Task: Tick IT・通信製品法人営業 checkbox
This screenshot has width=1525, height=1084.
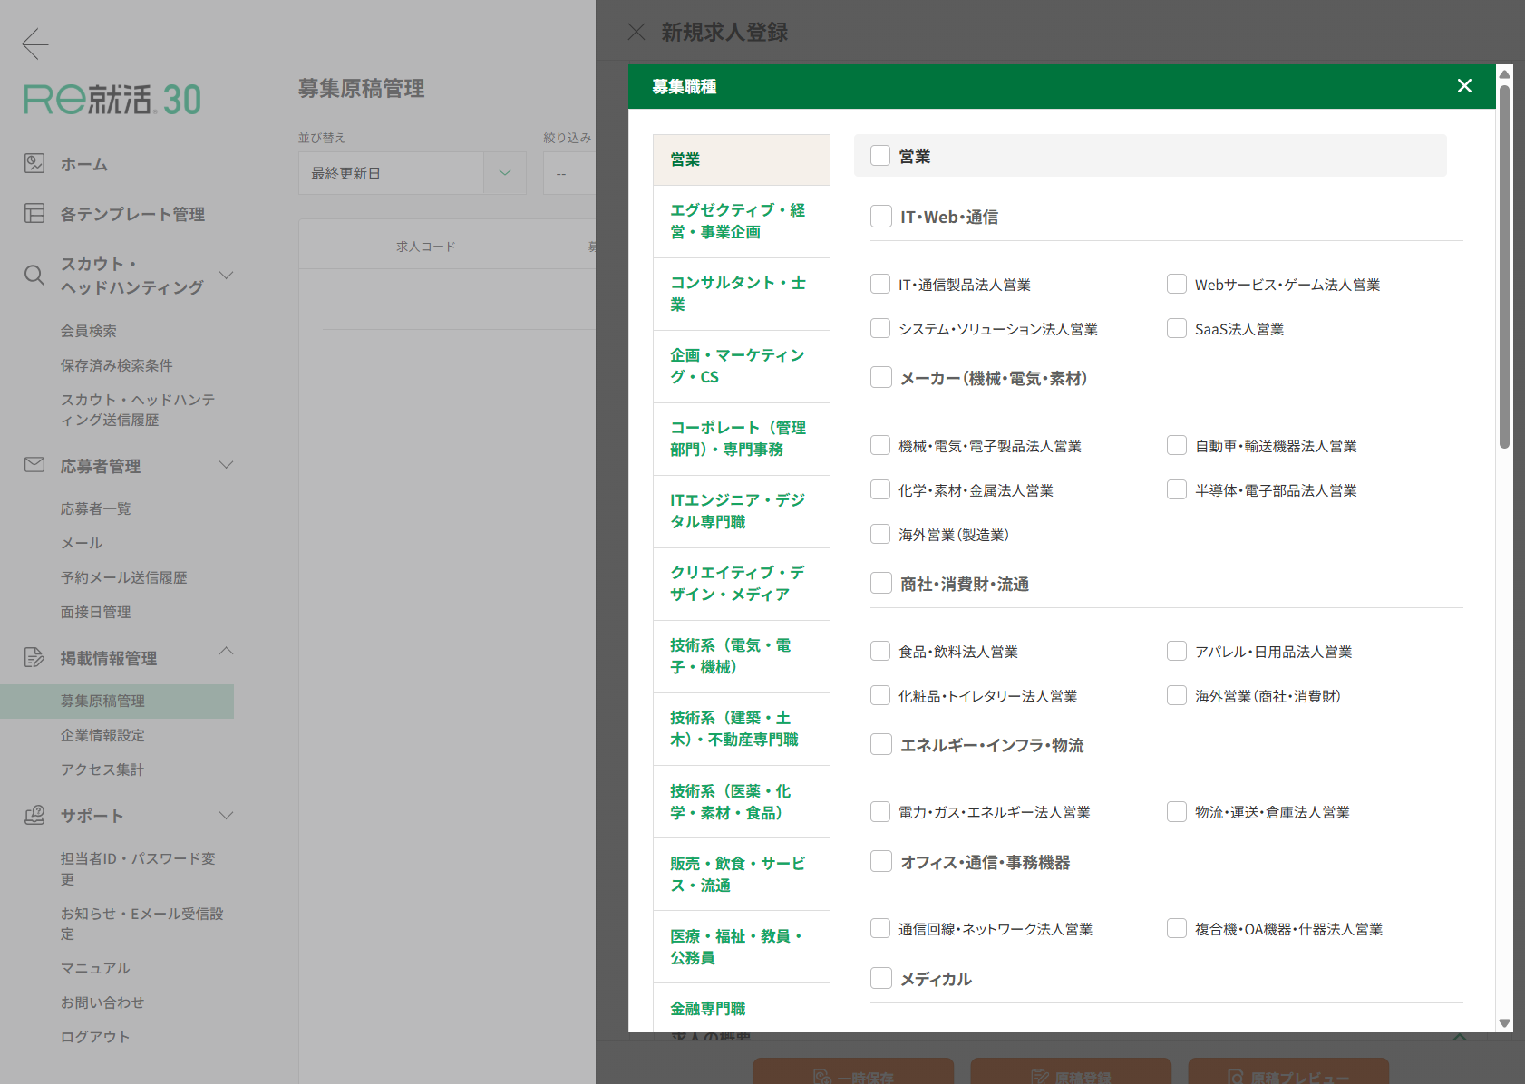Action: [x=880, y=284]
